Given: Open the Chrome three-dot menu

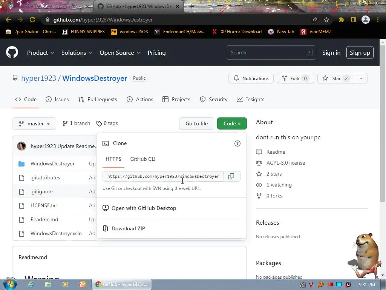Looking at the screenshot, I should tap(378, 20).
